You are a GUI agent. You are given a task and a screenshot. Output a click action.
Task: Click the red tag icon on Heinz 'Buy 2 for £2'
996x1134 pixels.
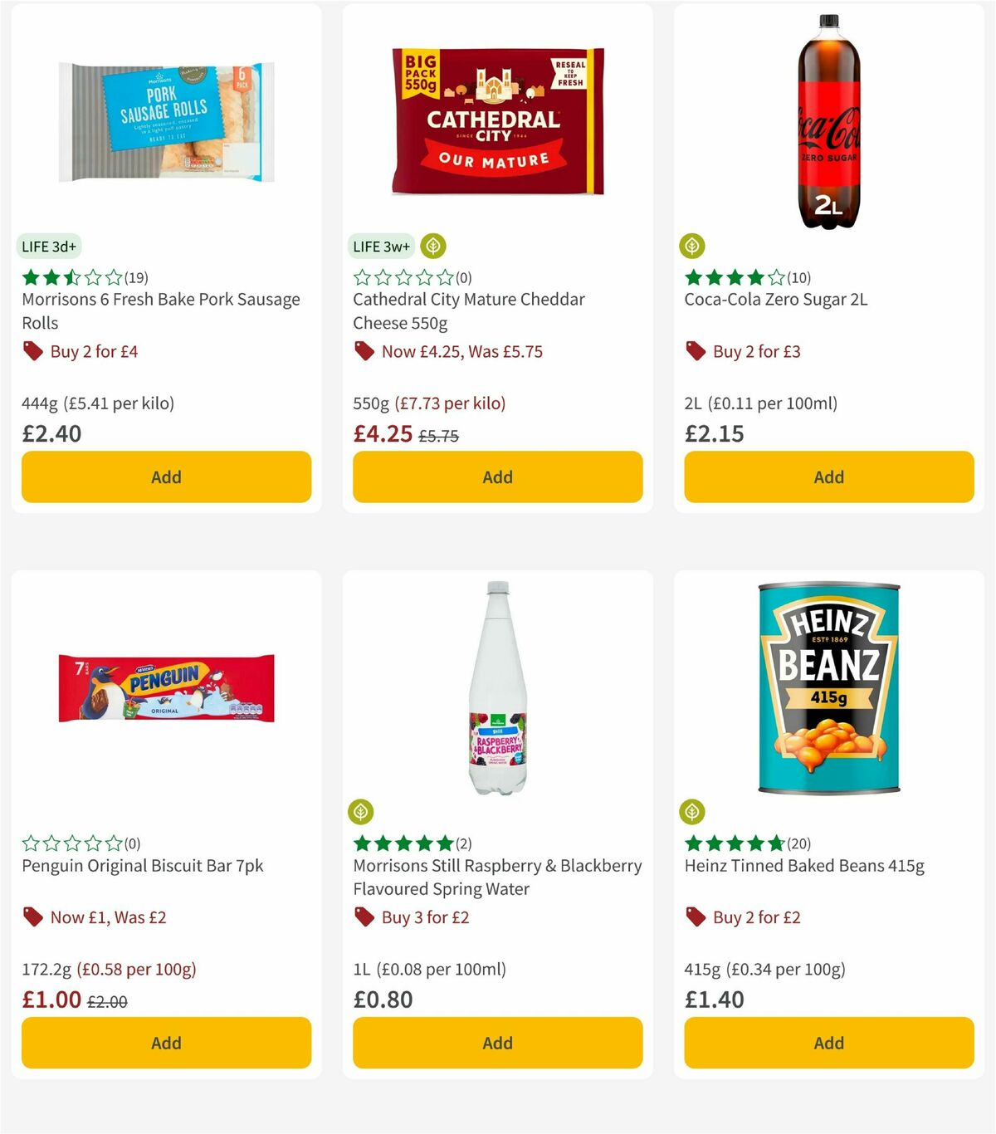pos(694,917)
